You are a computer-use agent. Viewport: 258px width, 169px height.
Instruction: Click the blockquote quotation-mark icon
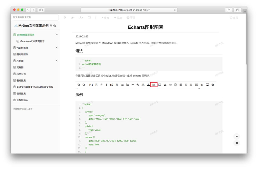click(x=112, y=85)
